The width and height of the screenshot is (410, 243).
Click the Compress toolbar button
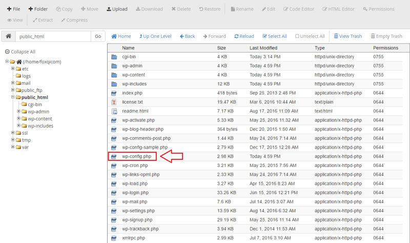pyautogui.click(x=74, y=20)
